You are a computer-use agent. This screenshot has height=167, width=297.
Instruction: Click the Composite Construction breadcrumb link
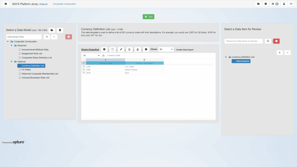pyautogui.click(x=64, y=4)
